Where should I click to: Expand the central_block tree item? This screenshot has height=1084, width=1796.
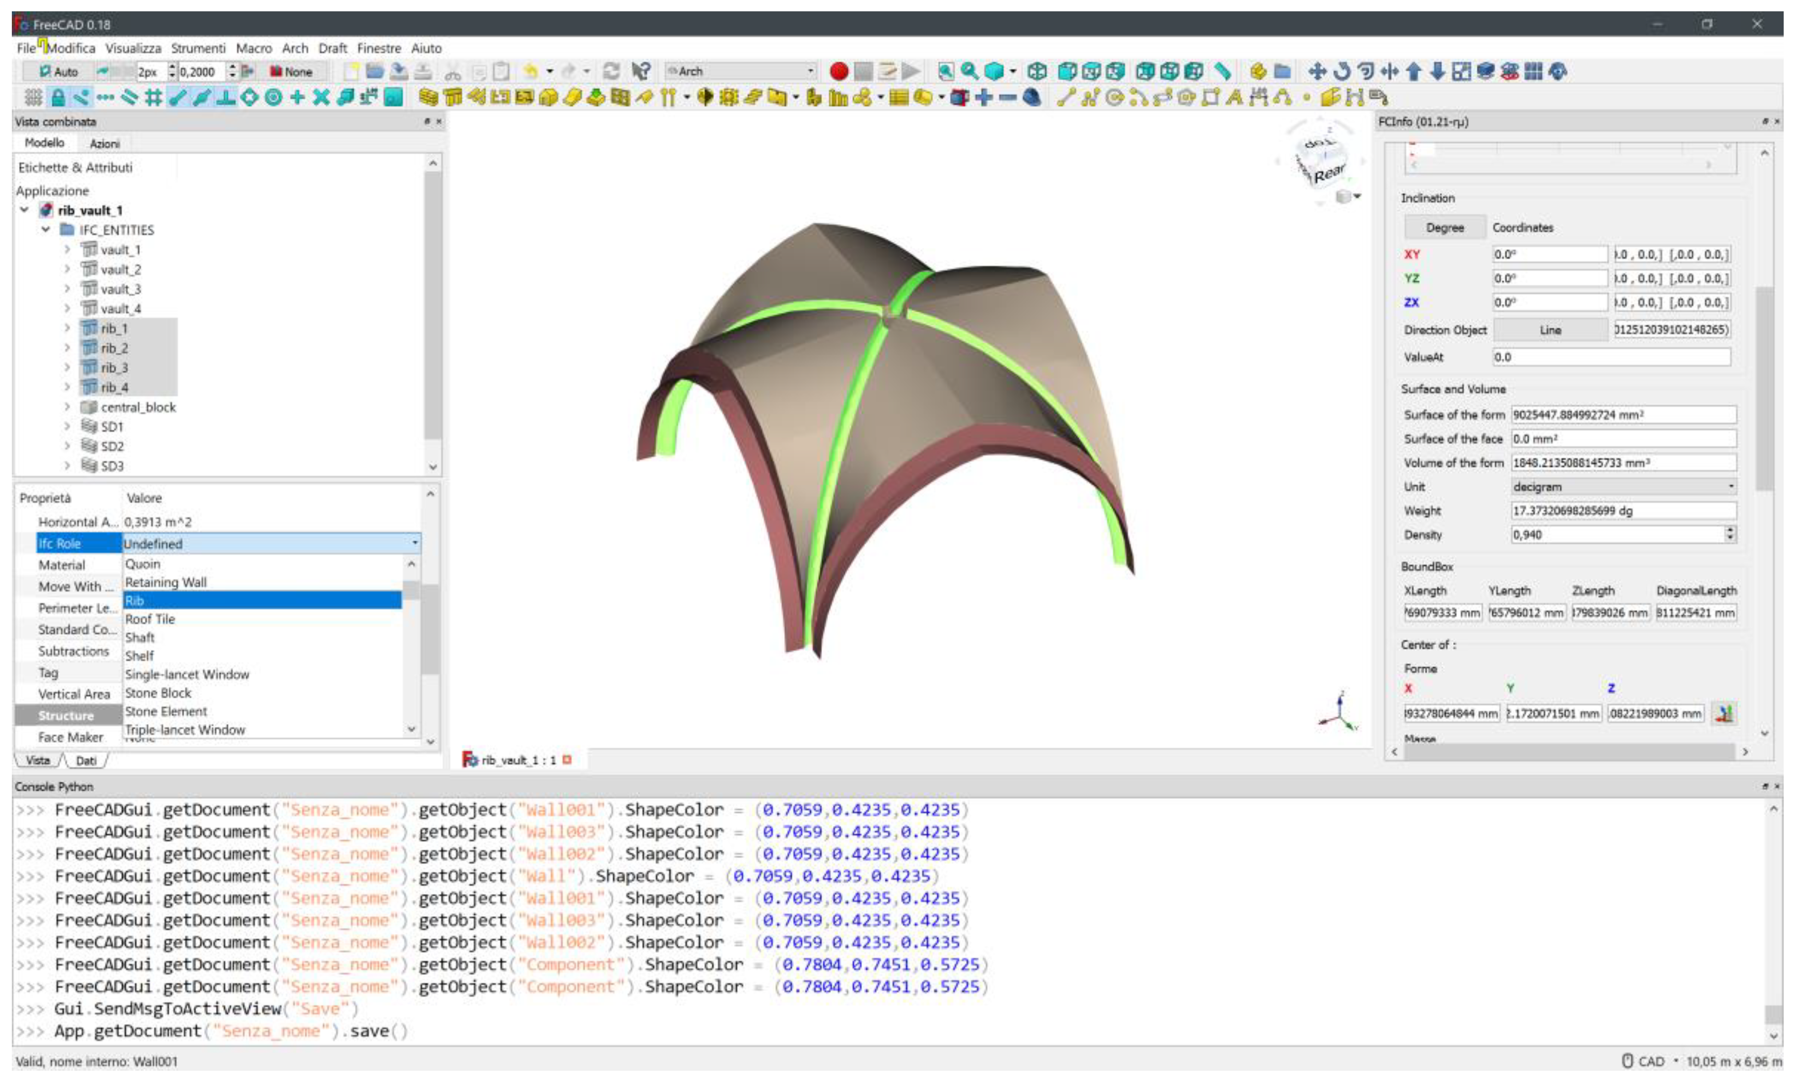67,406
